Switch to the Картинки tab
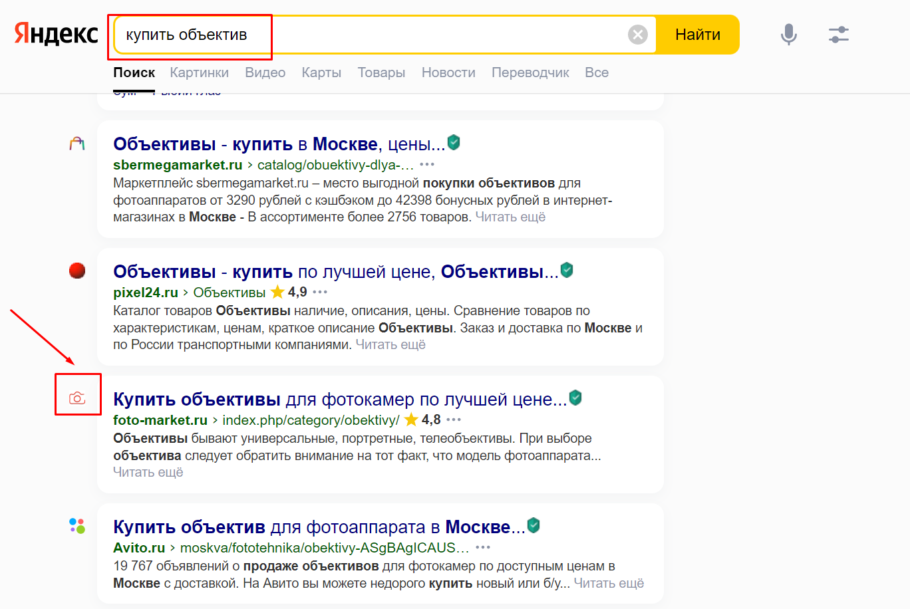Screen dimensions: 910x609 tap(199, 72)
